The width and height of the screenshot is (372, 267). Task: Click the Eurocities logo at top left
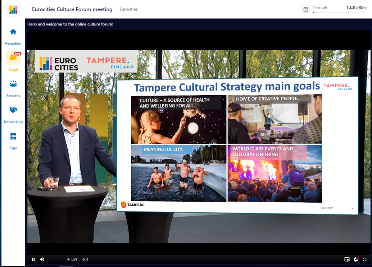[x=13, y=10]
